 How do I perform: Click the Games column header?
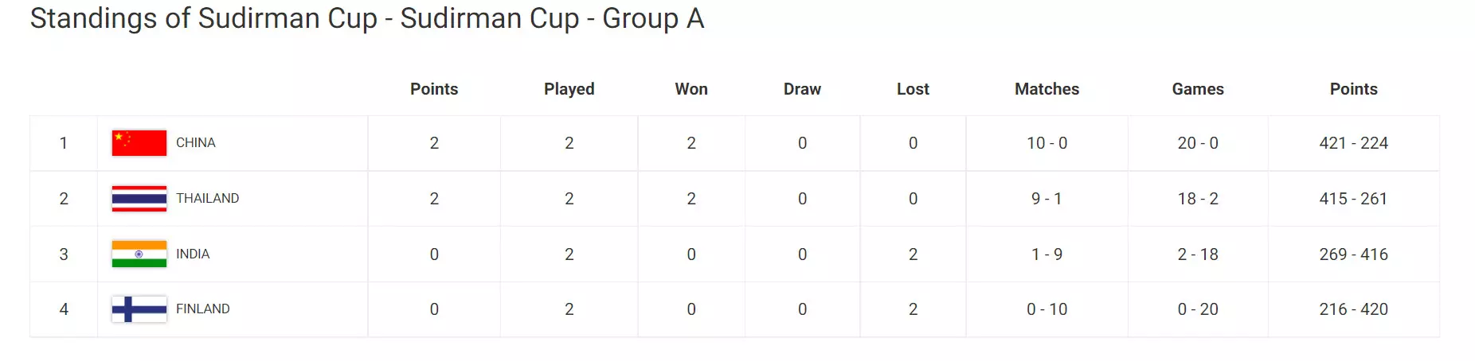coord(1197,89)
